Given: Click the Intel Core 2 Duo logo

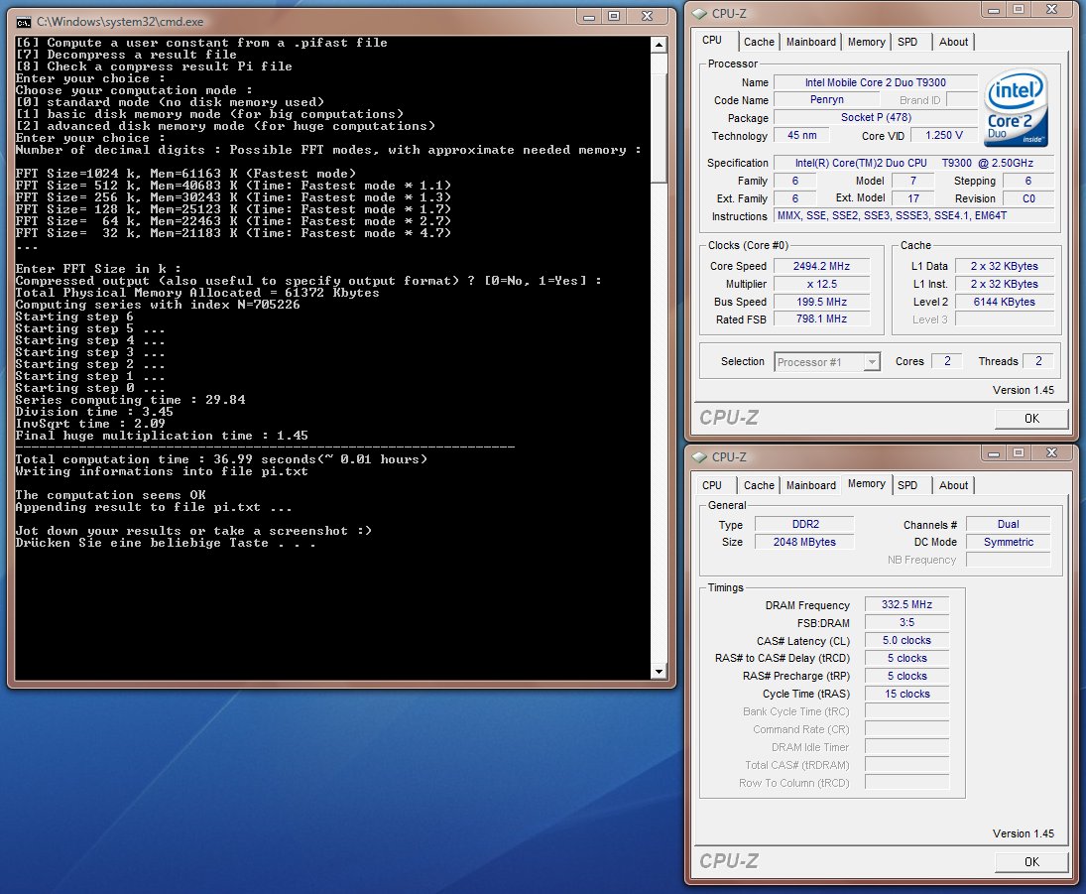Looking at the screenshot, I should [1016, 107].
